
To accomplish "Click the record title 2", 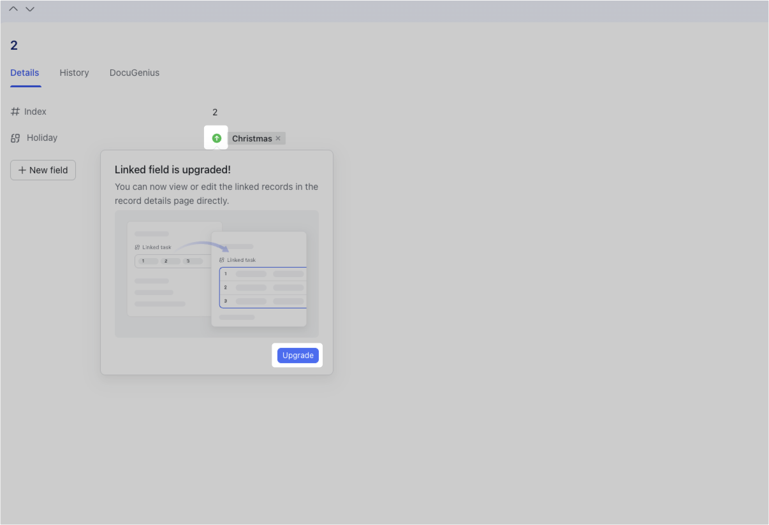I will point(14,45).
